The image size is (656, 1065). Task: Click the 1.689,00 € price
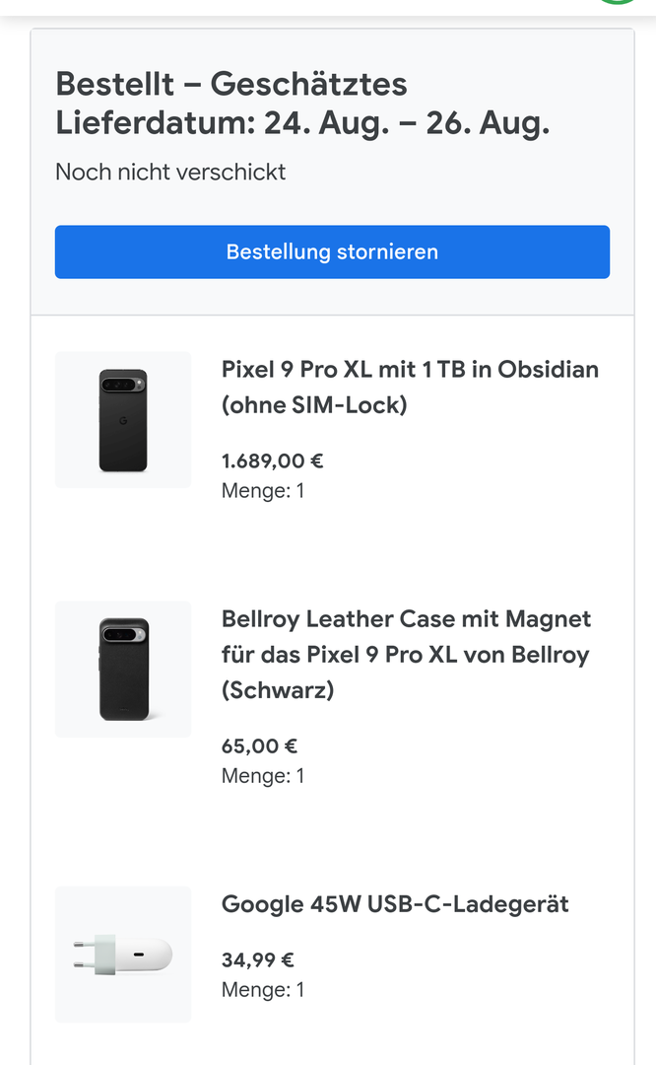tap(273, 461)
